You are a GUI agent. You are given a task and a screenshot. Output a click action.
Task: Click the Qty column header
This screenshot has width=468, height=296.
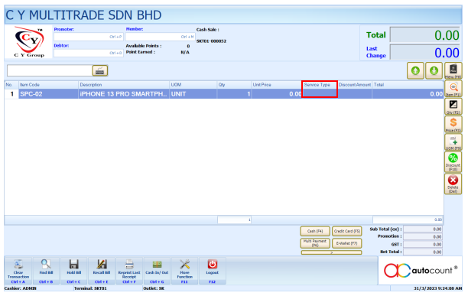(x=234, y=85)
